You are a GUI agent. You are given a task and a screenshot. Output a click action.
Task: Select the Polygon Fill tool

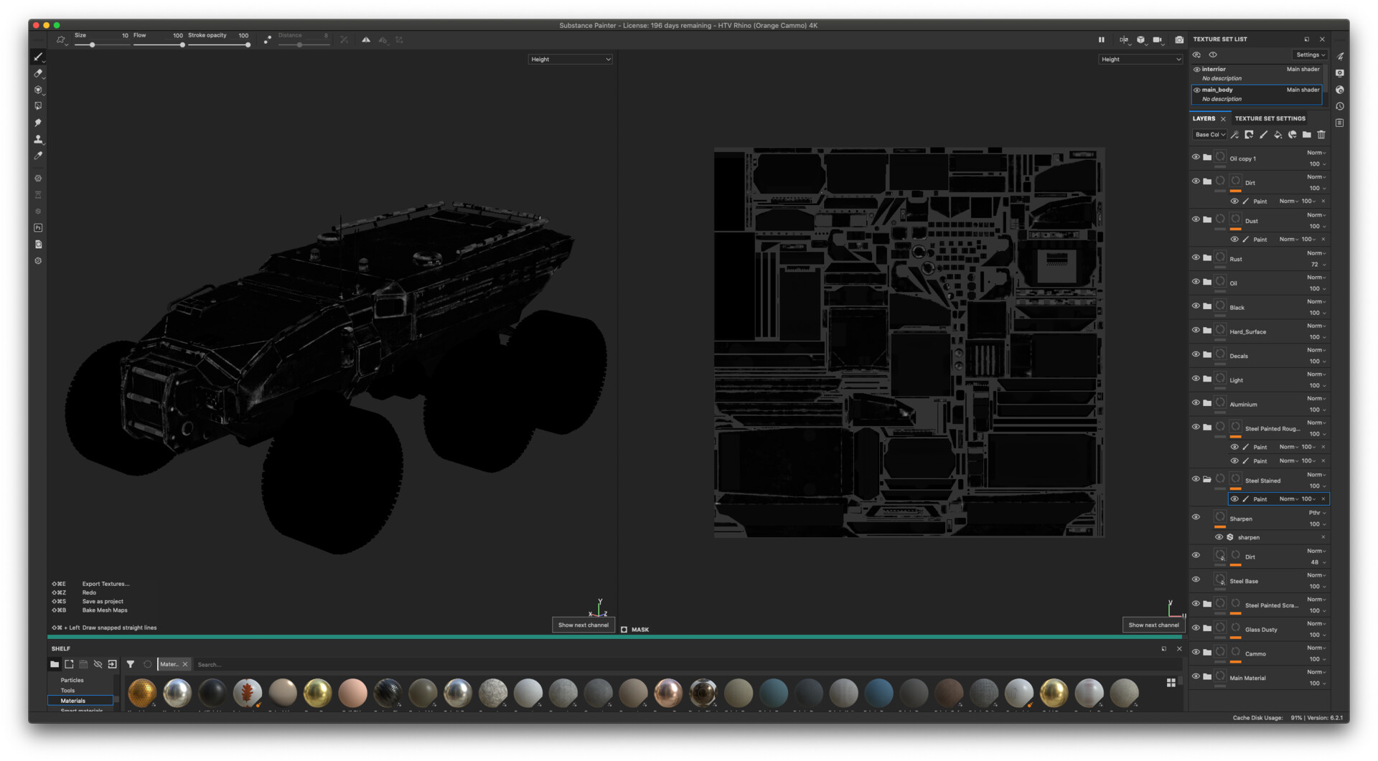[38, 106]
